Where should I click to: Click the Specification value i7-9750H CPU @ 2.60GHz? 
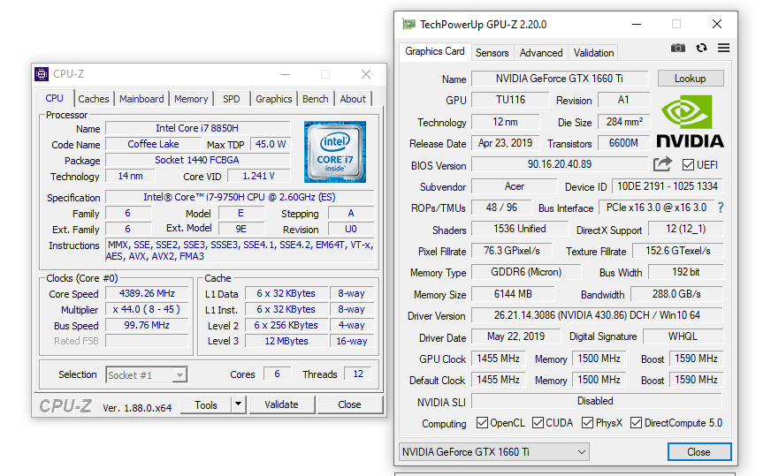coord(240,197)
